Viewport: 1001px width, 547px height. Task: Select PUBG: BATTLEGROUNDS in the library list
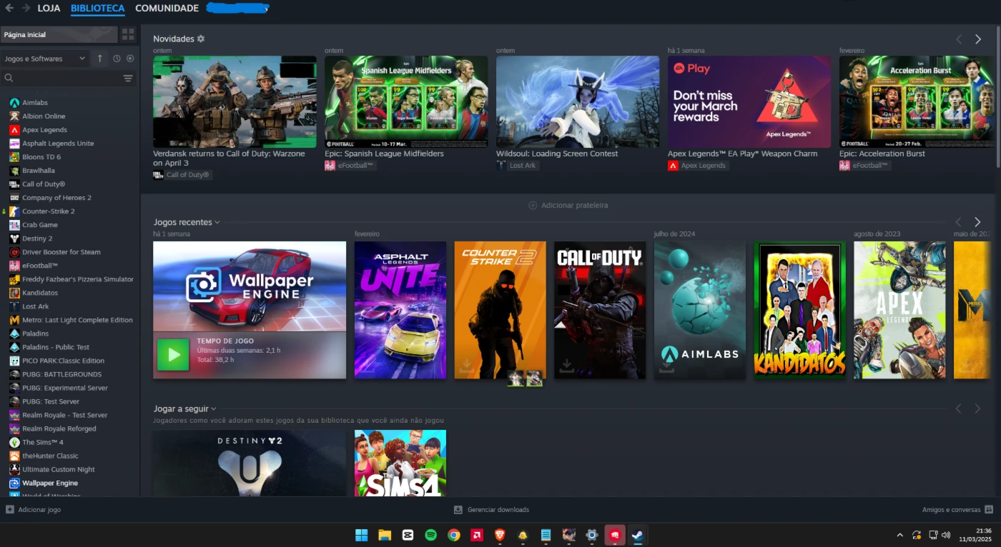point(61,374)
